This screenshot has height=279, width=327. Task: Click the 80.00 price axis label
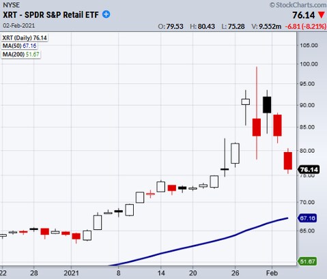click(x=307, y=151)
